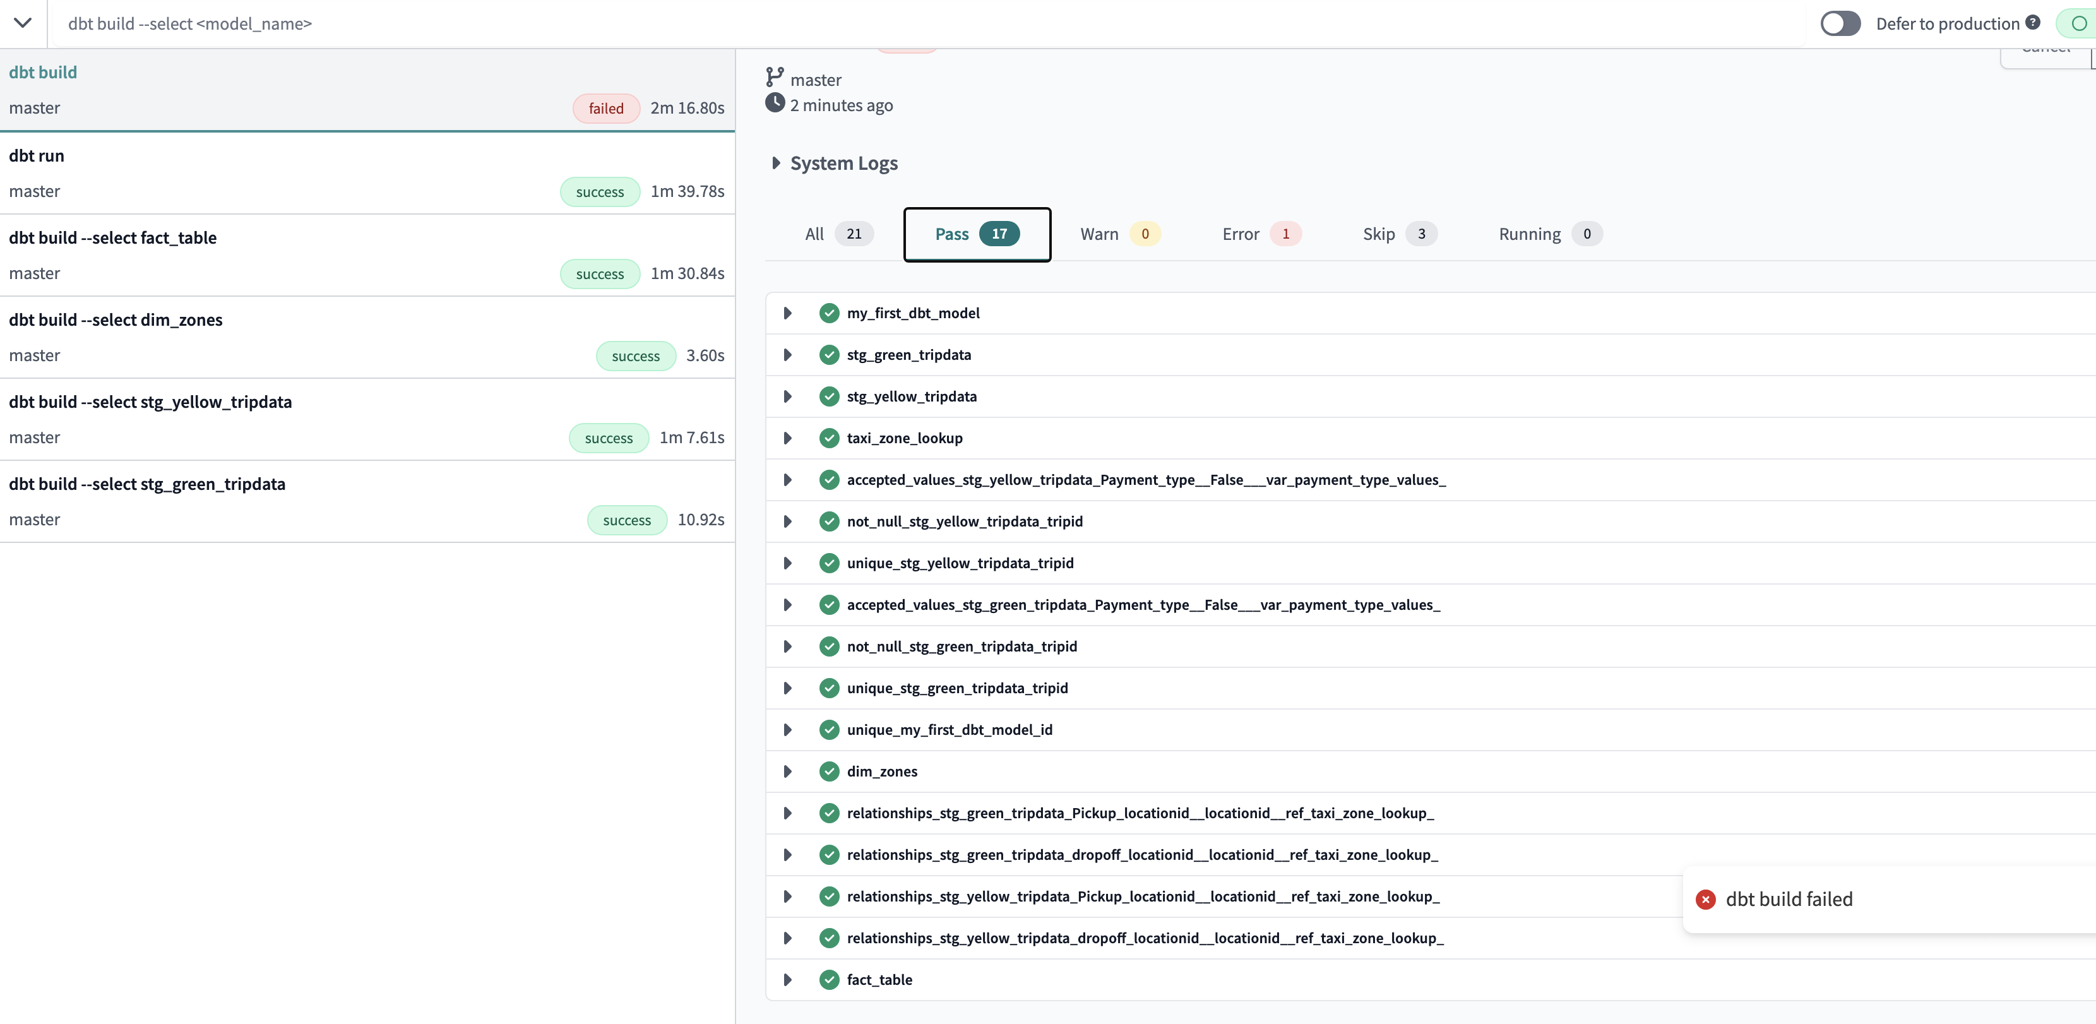Collapse the command history with the chevron
2096x1024 pixels.
(x=23, y=23)
